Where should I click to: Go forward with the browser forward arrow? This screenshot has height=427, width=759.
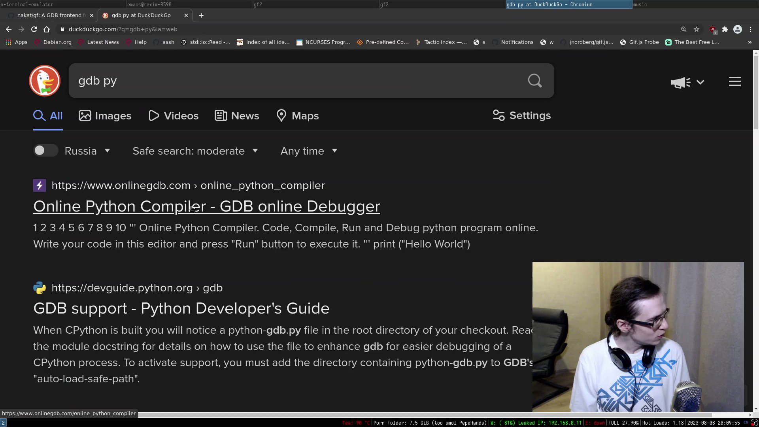point(21,29)
